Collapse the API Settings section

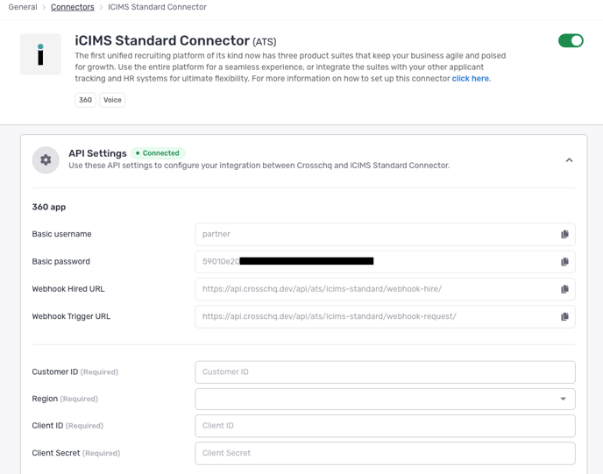[x=569, y=160]
